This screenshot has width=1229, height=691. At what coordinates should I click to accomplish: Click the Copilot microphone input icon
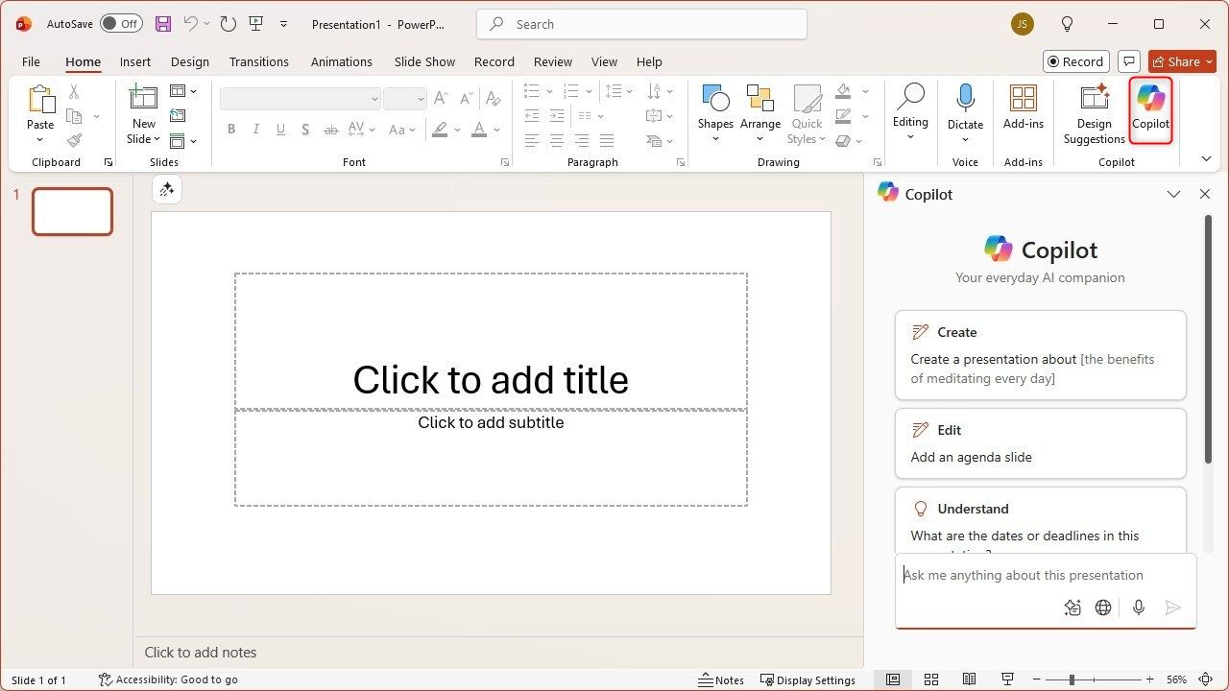1139,608
